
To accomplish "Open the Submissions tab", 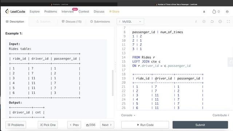I will [100, 21].
